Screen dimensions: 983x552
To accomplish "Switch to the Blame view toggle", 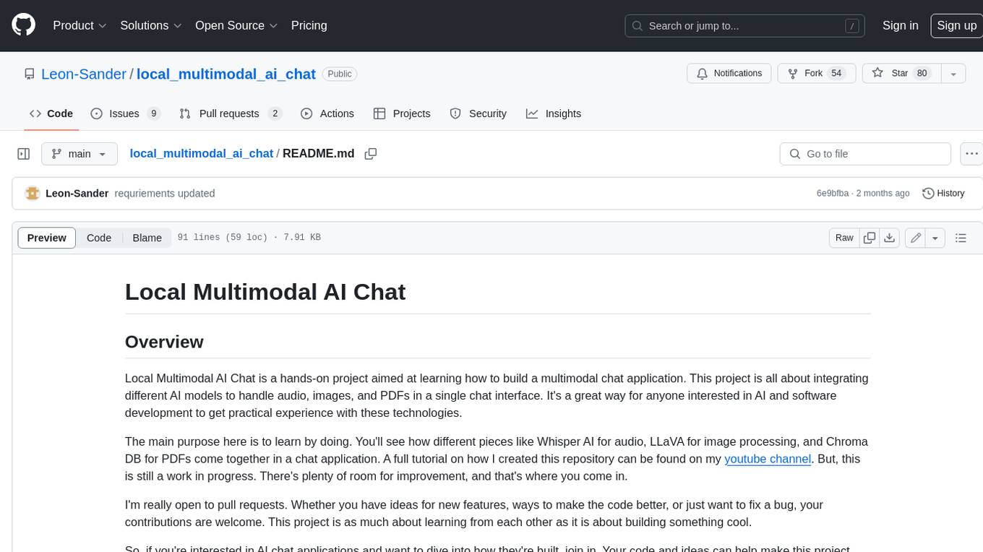I will click(147, 238).
